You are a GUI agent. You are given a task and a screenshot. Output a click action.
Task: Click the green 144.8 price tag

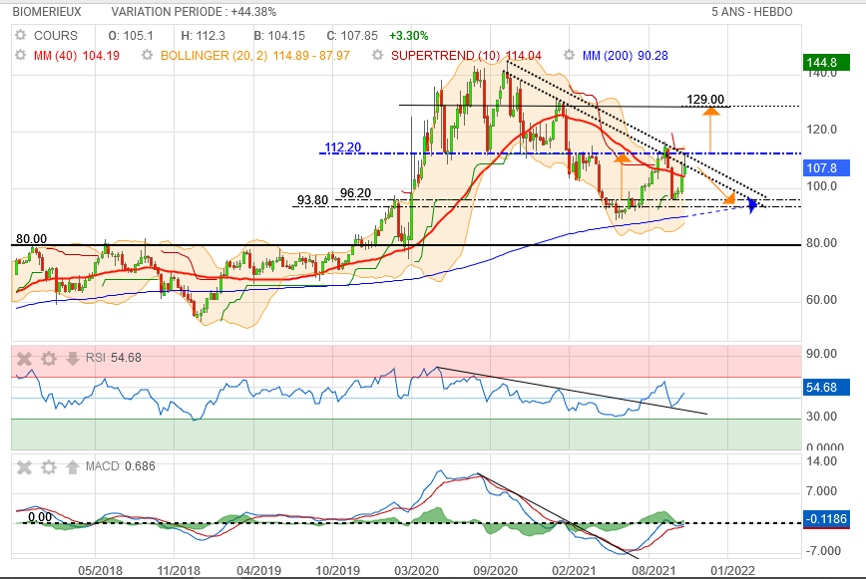[x=826, y=63]
